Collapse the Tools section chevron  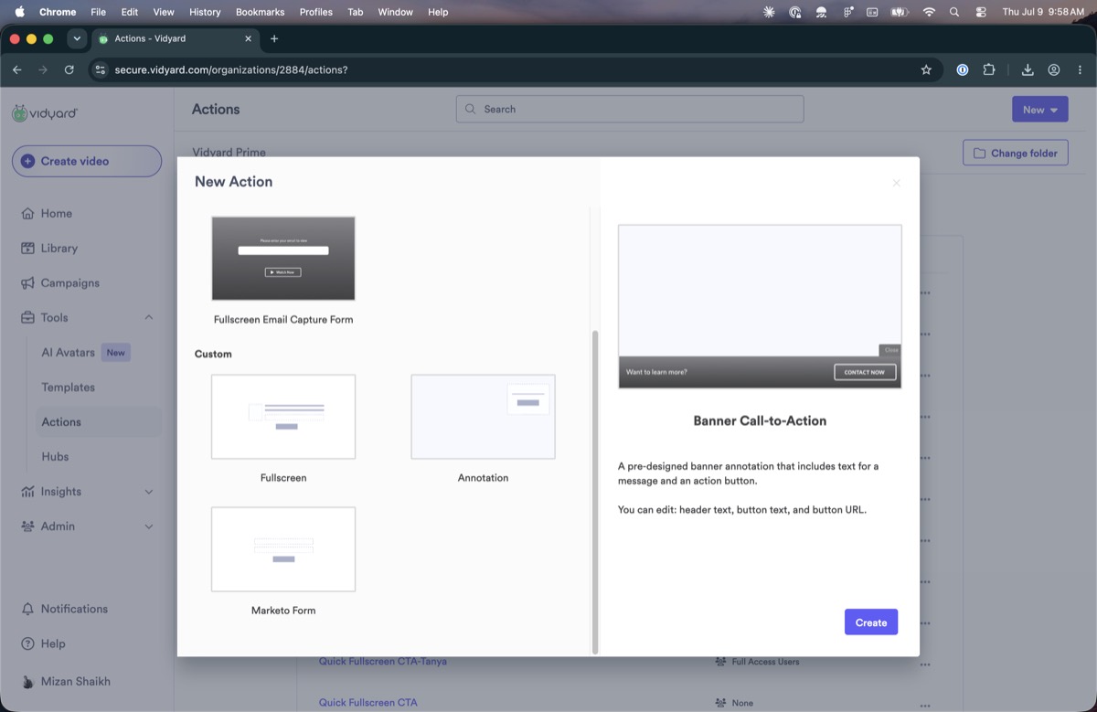click(149, 317)
